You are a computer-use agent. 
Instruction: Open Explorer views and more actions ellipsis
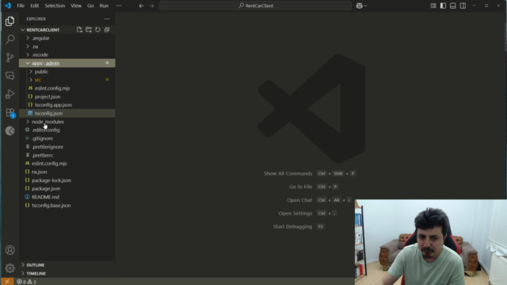click(107, 19)
